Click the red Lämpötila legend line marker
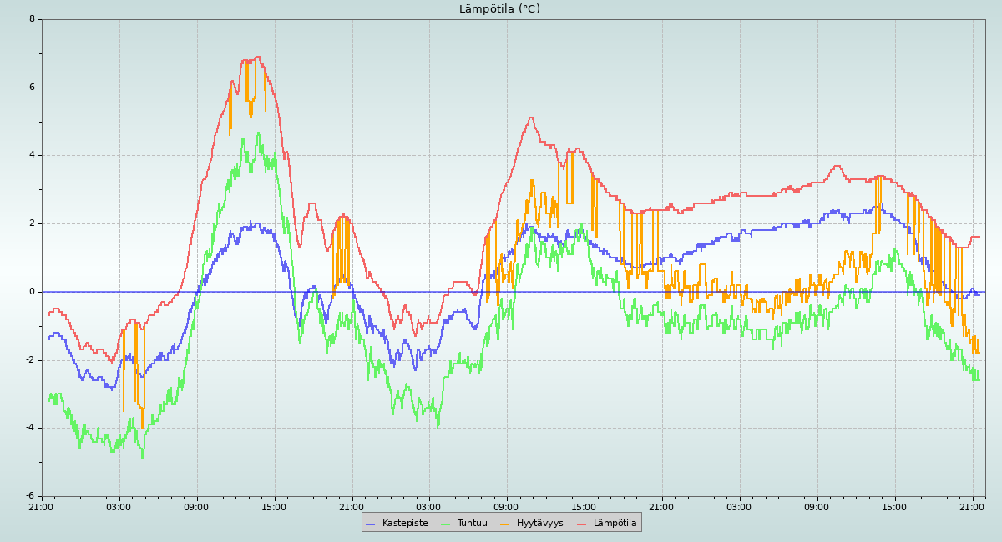This screenshot has height=542, width=1002. click(x=582, y=524)
